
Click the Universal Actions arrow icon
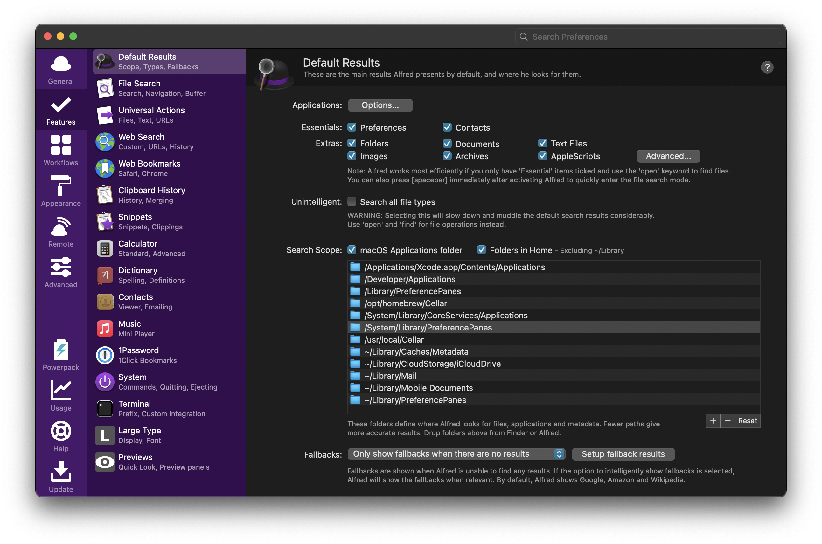(105, 115)
